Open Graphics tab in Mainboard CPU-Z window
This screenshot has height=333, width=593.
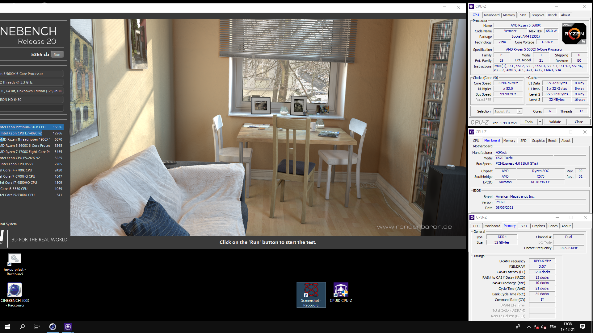[538, 141]
